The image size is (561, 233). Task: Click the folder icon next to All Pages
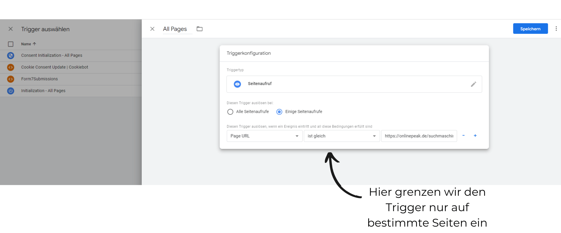(x=200, y=29)
